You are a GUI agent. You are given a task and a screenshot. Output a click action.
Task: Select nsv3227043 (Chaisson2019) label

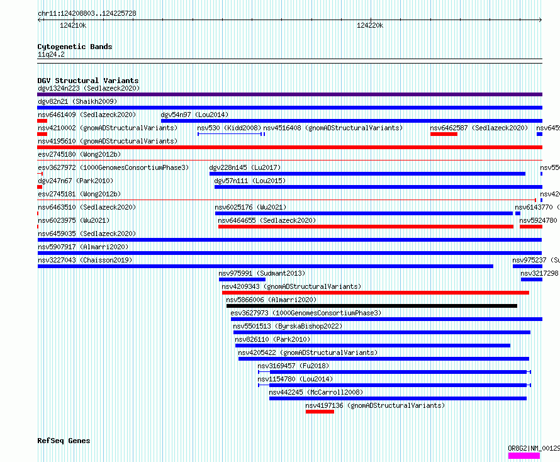coord(85,260)
